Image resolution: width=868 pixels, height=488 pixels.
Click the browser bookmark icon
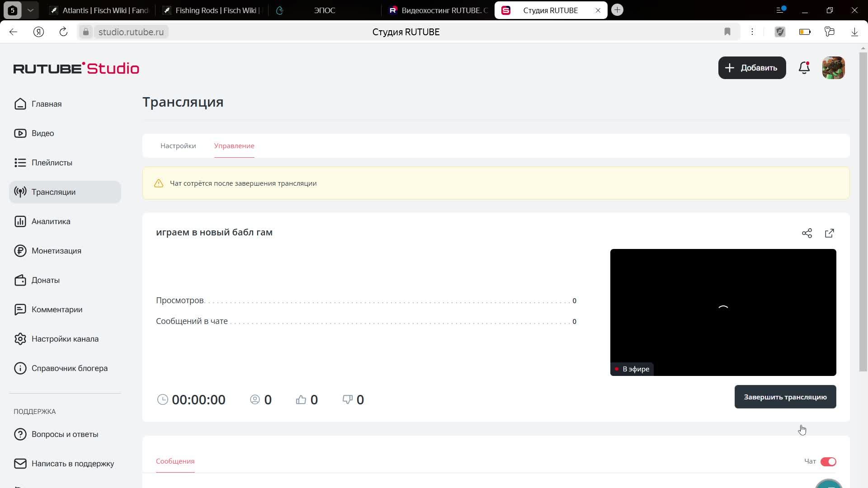(x=727, y=32)
